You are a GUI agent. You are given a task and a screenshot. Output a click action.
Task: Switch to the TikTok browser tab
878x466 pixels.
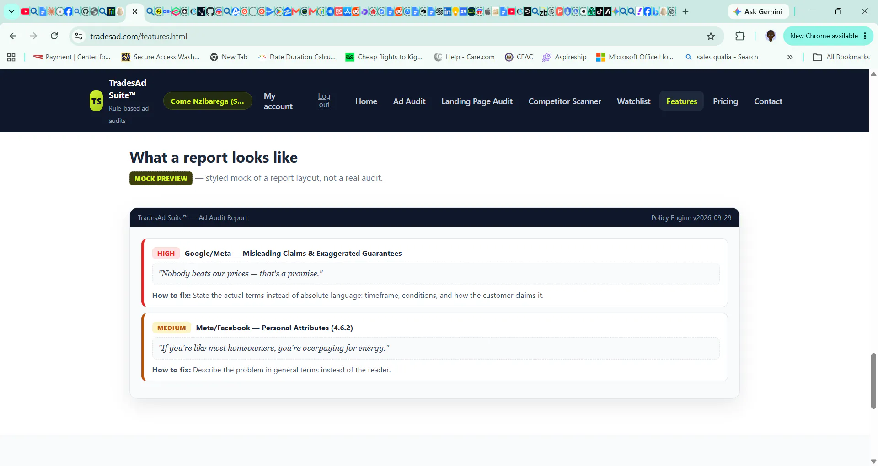coord(599,11)
